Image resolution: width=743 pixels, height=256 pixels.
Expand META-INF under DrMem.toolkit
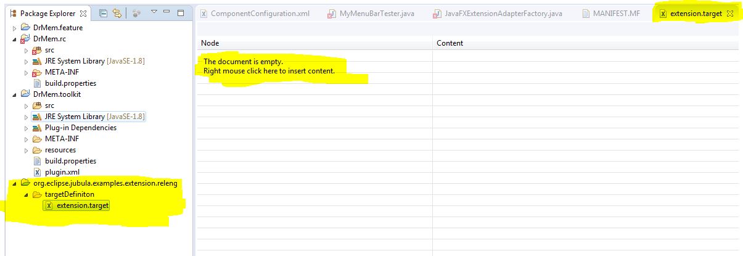27,139
